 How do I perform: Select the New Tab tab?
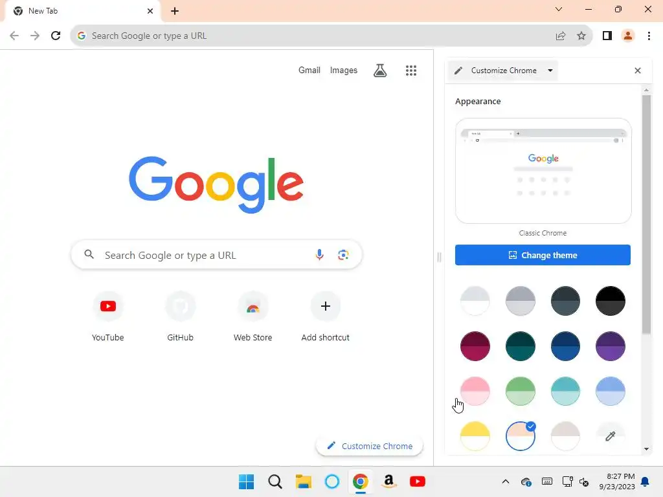(x=82, y=11)
